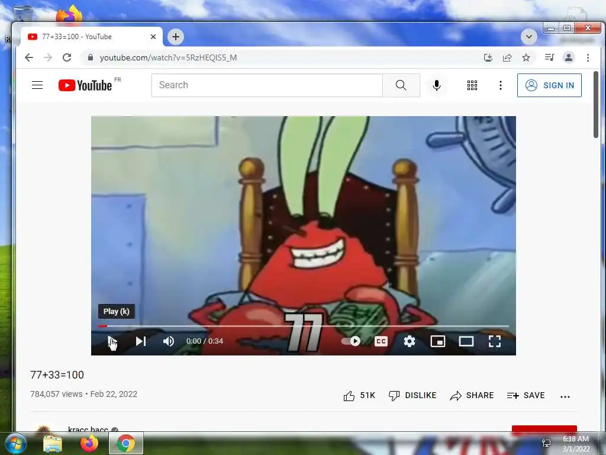
Task: Search with your voice microphone
Action: pyautogui.click(x=437, y=85)
